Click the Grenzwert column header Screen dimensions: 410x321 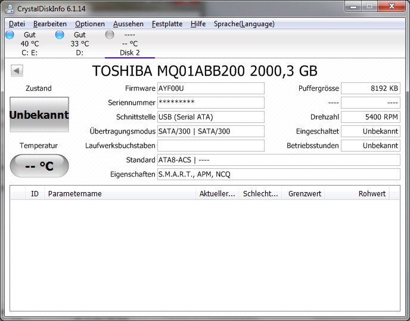(303, 193)
